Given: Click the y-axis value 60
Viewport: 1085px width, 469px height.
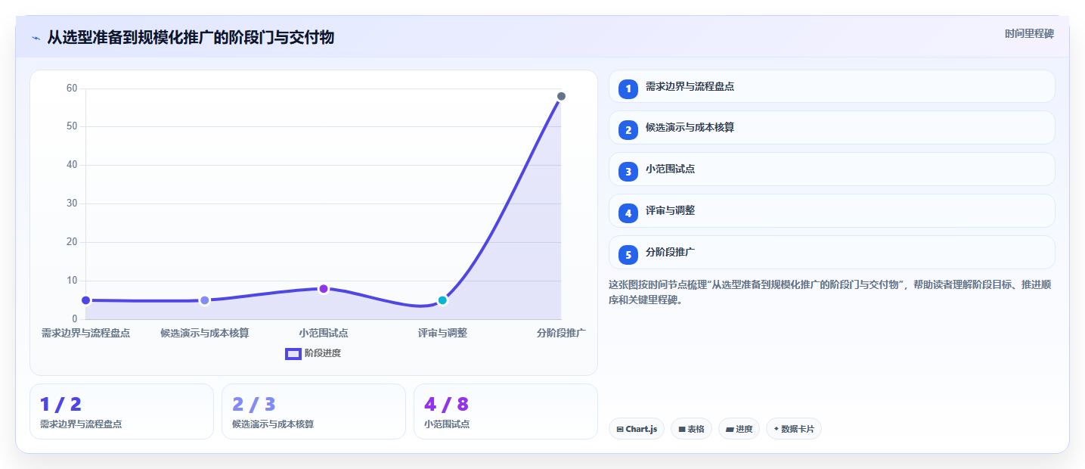Looking at the screenshot, I should pyautogui.click(x=72, y=89).
